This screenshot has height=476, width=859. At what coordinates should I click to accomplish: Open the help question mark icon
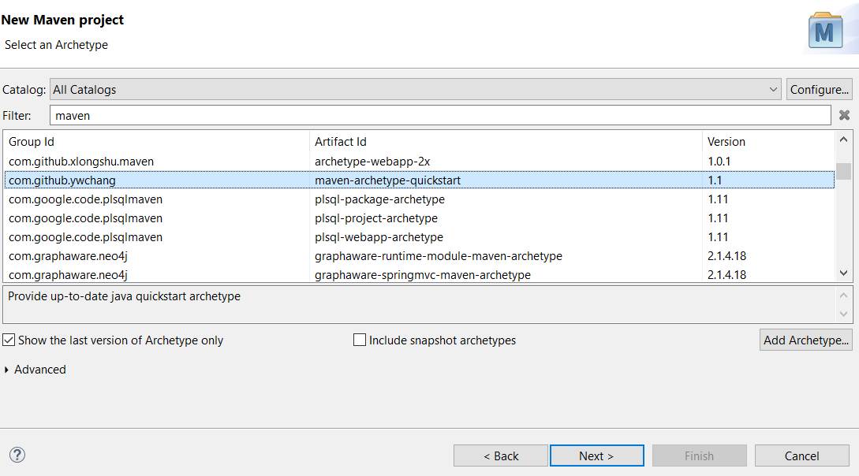point(17,455)
